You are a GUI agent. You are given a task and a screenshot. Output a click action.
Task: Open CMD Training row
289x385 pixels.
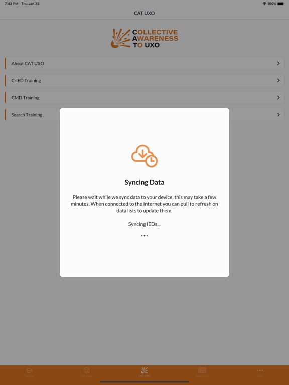click(144, 98)
